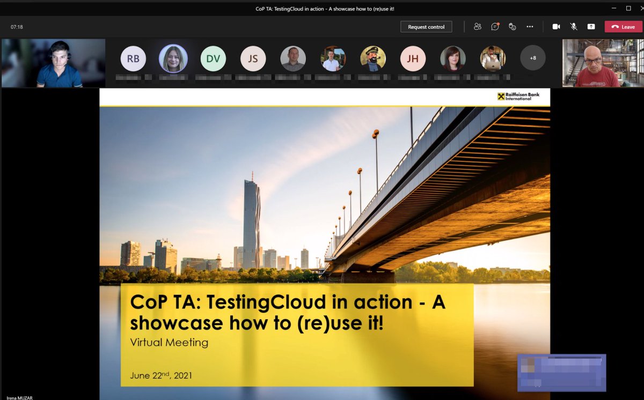Click the Raiffeisen Bank International logo

(518, 97)
